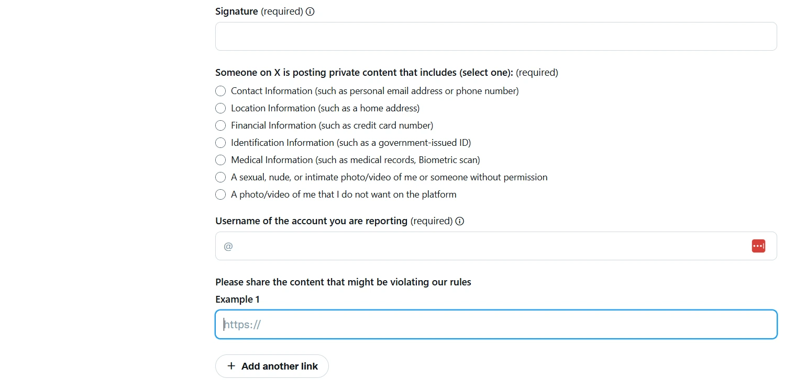
Task: Select the Contact Information radio option
Action: pos(220,91)
